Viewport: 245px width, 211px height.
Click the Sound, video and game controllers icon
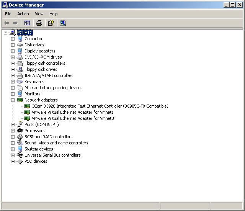point(20,143)
